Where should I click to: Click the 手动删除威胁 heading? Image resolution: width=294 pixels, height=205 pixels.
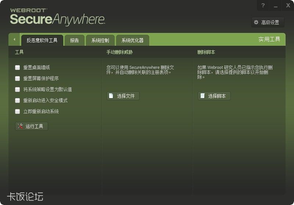(x=120, y=52)
